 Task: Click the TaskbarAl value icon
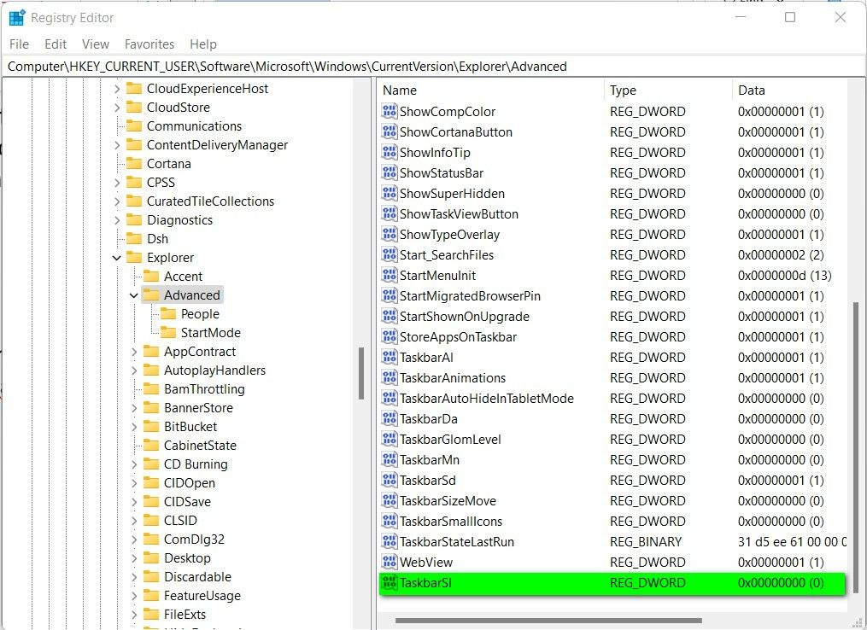[x=390, y=357]
